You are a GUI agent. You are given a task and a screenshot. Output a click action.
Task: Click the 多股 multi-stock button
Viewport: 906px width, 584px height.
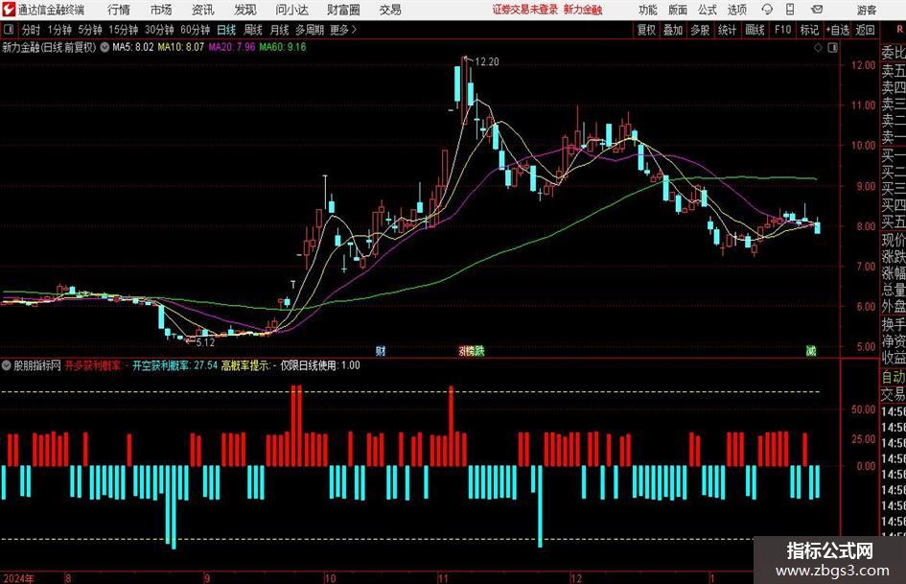699,30
